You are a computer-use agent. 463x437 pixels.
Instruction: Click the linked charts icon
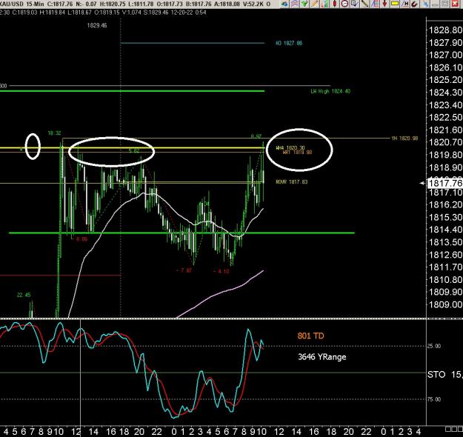[425, 4]
